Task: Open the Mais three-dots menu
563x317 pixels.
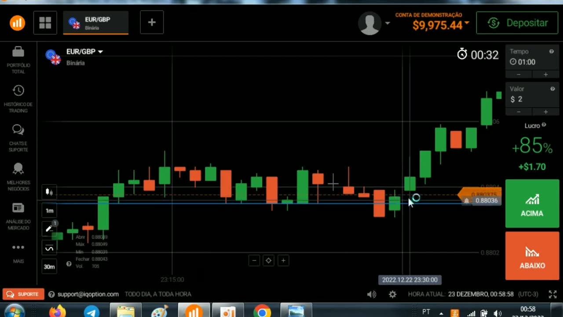Action: tap(18, 253)
